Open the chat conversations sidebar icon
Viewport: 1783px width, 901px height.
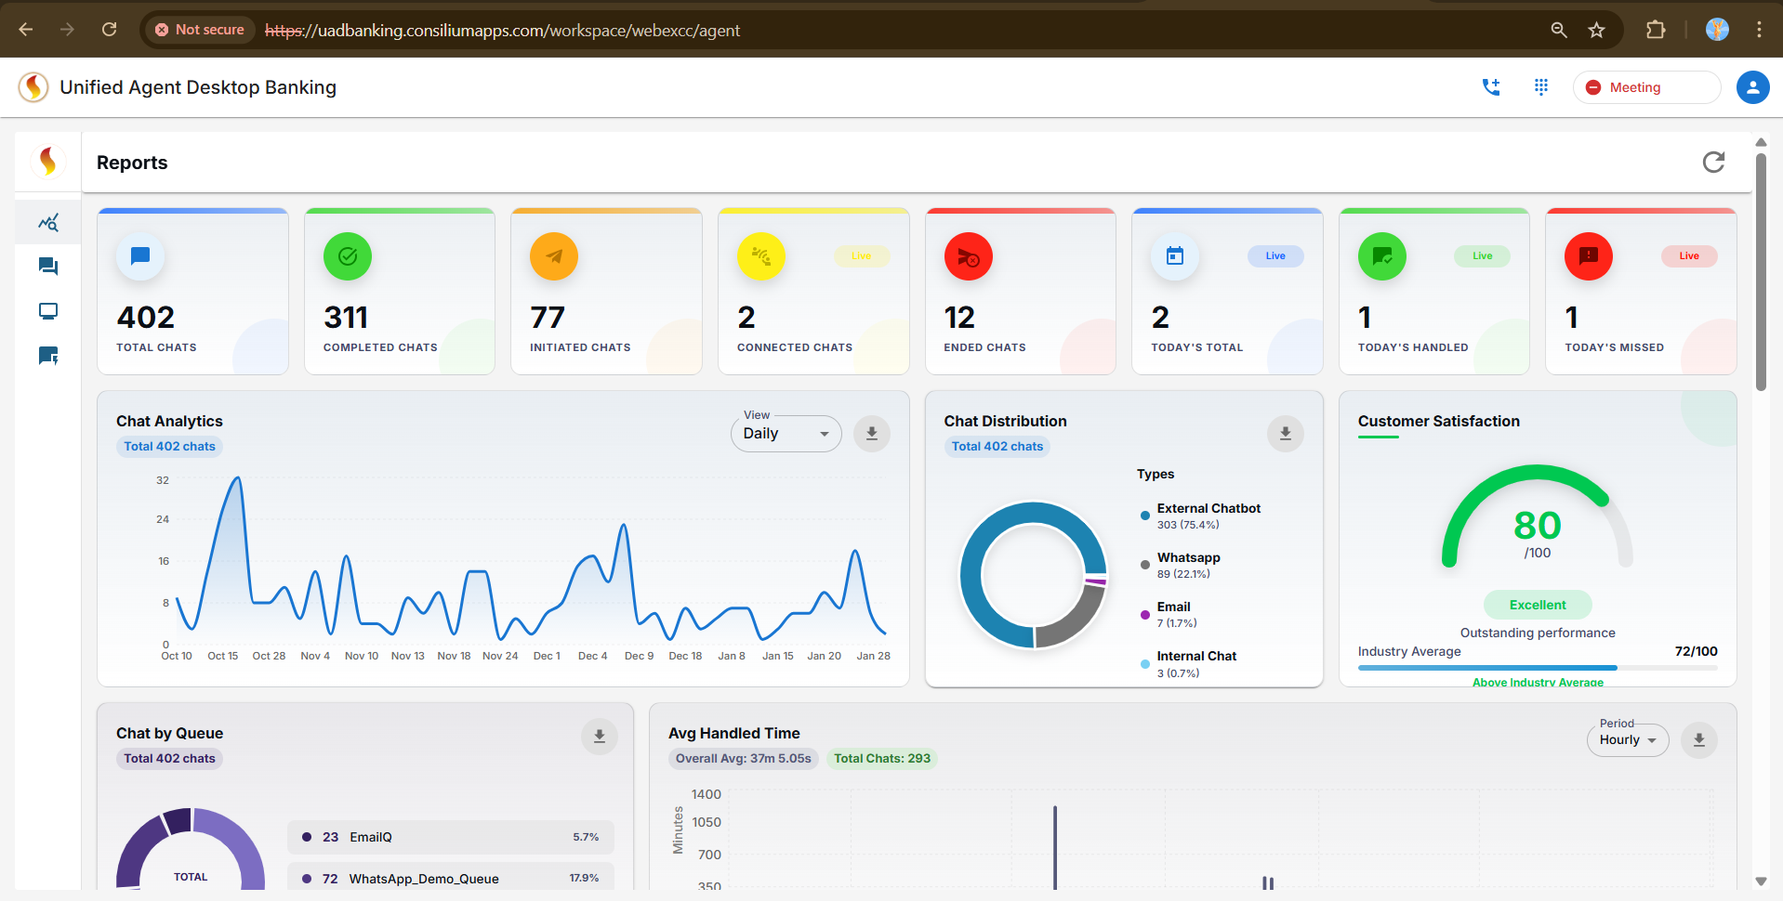click(x=48, y=268)
